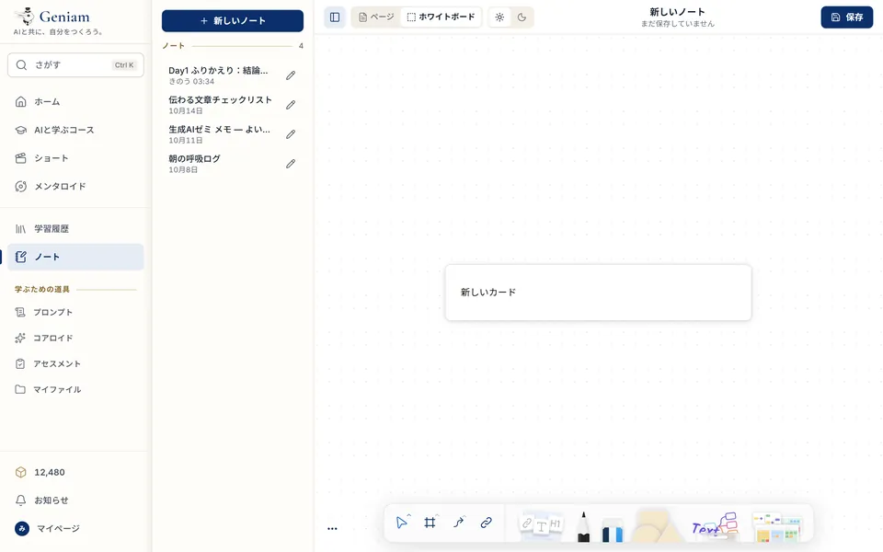Enable dark mode with the moon icon
The height and width of the screenshot is (552, 883).
(522, 17)
